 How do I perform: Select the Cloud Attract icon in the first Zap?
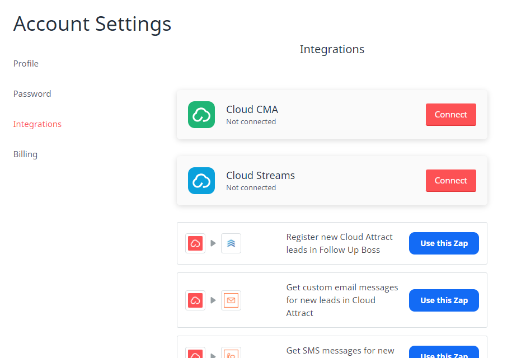[195, 243]
